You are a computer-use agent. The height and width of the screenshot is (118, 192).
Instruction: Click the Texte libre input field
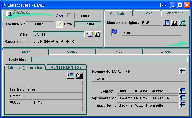[110, 60]
